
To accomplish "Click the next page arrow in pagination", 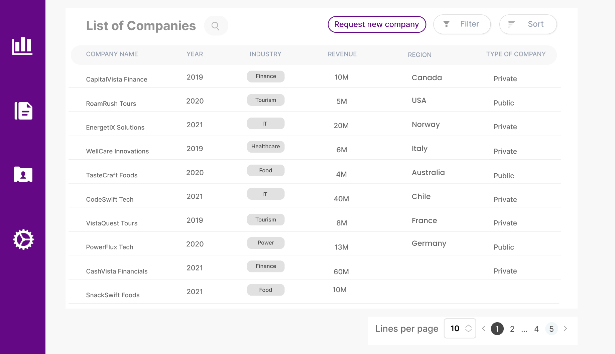I will pos(566,329).
